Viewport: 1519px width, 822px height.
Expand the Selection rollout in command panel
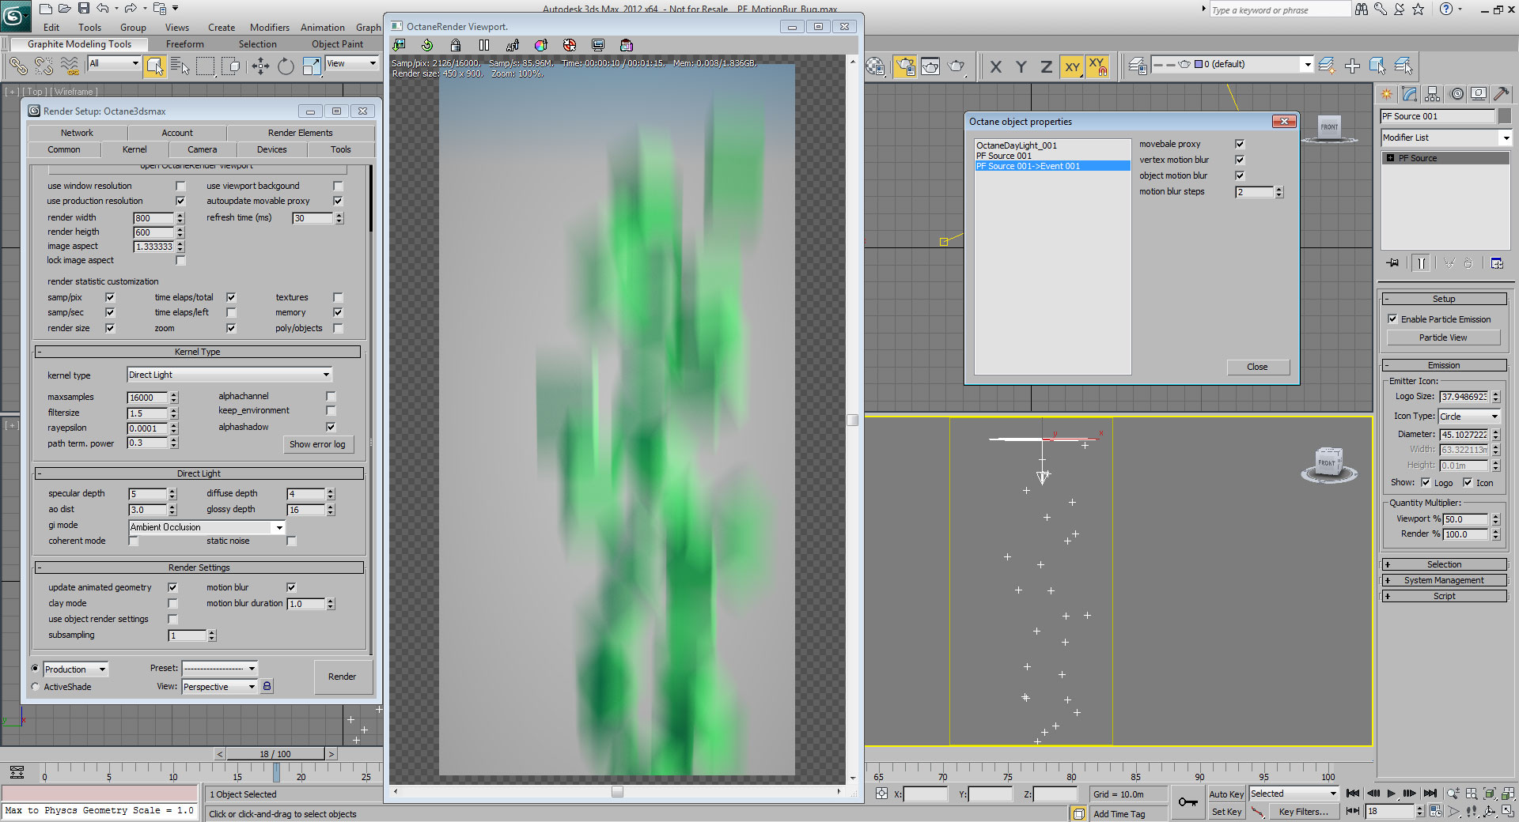point(1444,564)
